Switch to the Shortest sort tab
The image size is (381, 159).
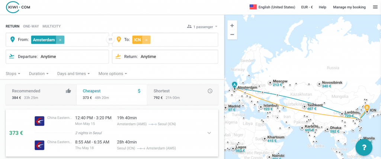182,94
